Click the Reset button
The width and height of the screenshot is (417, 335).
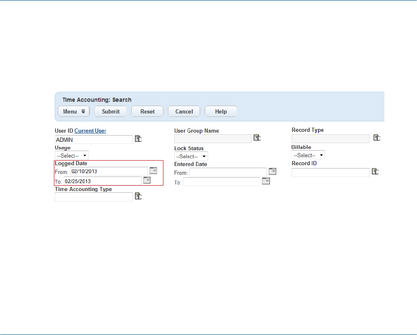(x=147, y=111)
